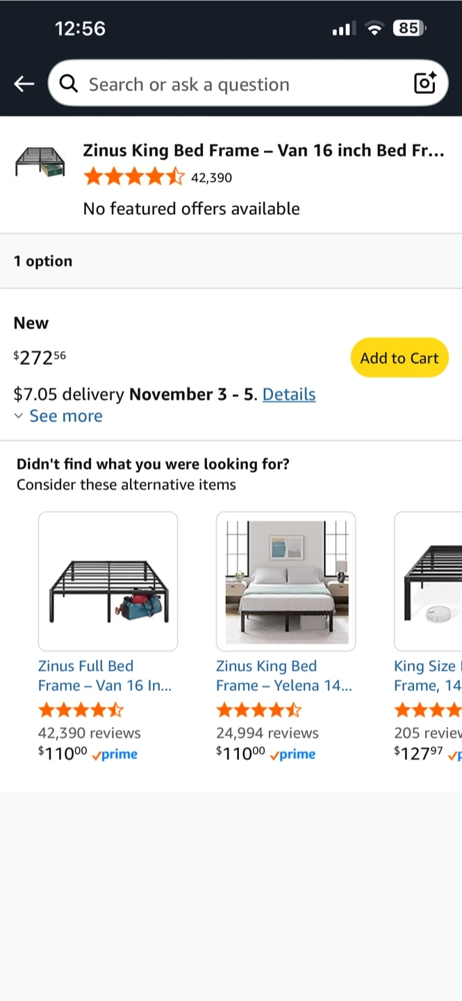This screenshot has height=1001, width=462.
Task: Expand the See more chevron
Action: pos(19,416)
